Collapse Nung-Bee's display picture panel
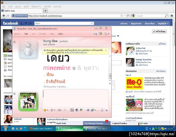 tap(15, 42)
